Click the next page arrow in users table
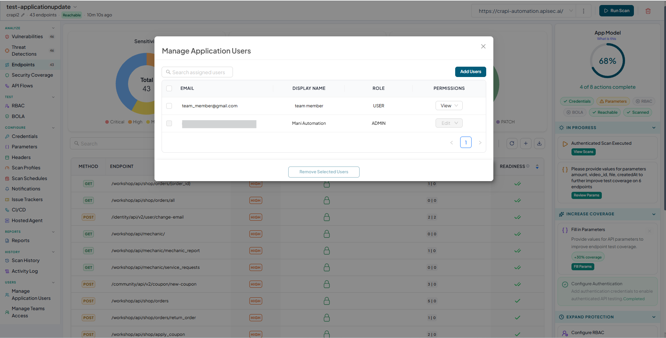 [480, 143]
